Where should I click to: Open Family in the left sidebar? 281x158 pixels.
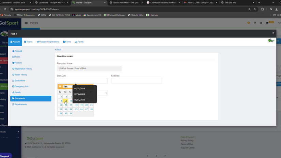click(x=16, y=92)
